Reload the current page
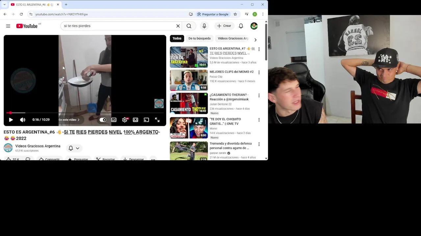 [21, 14]
